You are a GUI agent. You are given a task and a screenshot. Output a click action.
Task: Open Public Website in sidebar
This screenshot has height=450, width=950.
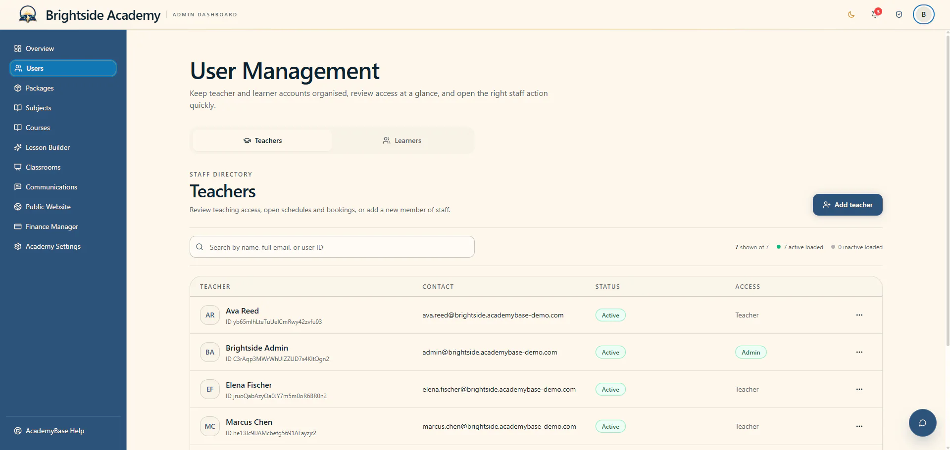pos(63,207)
